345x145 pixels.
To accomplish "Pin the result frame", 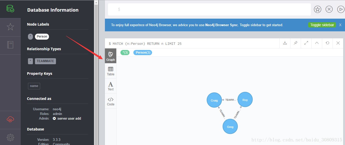I will click(x=296, y=43).
